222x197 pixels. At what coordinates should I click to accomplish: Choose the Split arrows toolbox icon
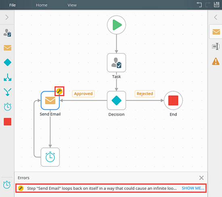(8, 77)
